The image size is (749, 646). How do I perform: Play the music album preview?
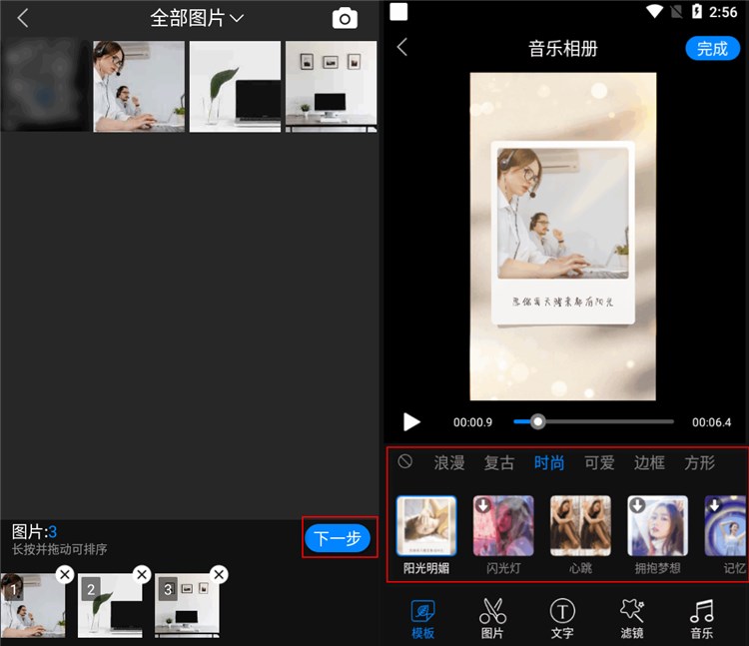[x=411, y=422]
